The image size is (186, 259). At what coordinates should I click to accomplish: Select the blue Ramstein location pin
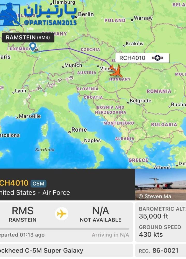pyautogui.click(x=33, y=47)
